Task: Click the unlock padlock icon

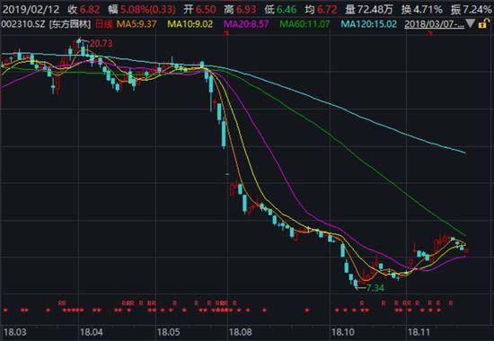Action: click(483, 24)
